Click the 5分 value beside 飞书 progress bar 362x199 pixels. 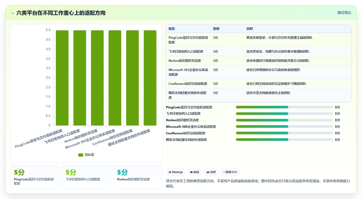337,114
